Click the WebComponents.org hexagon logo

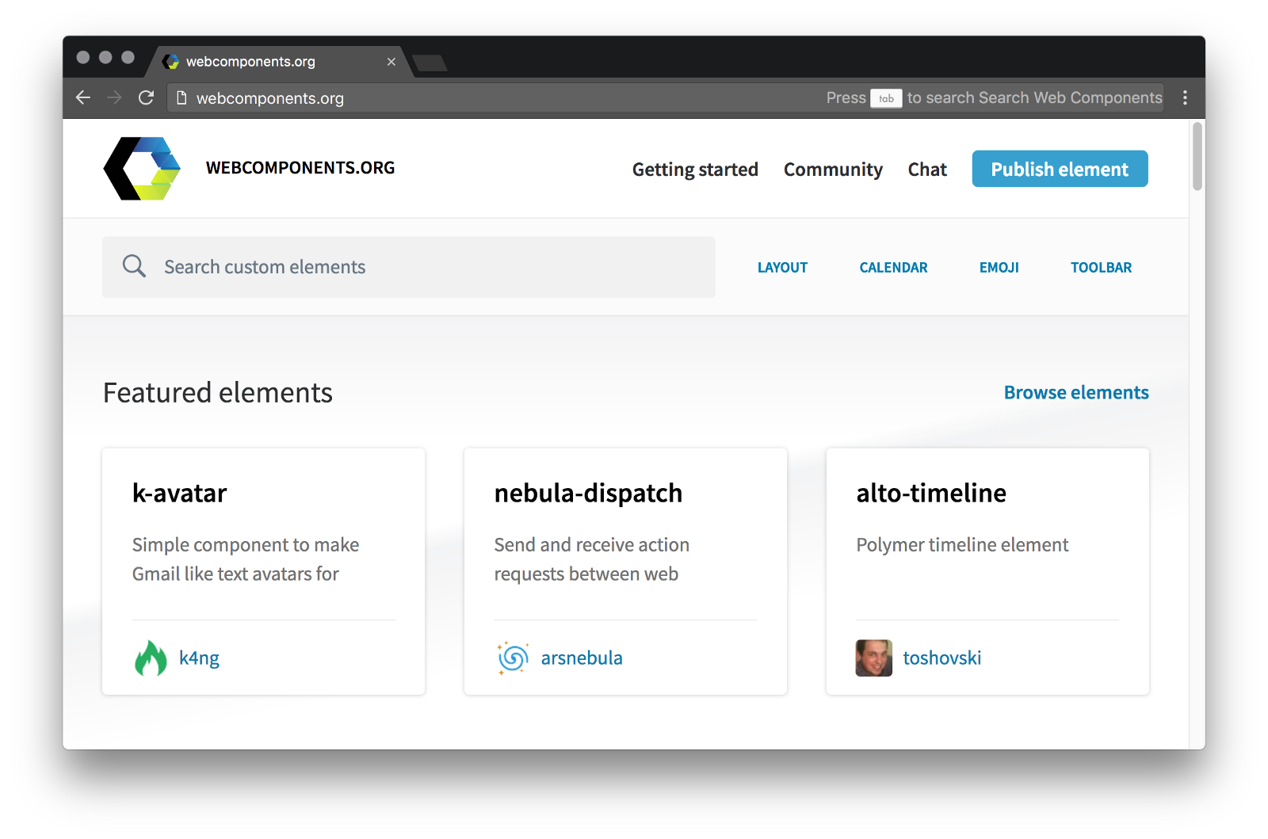point(143,169)
